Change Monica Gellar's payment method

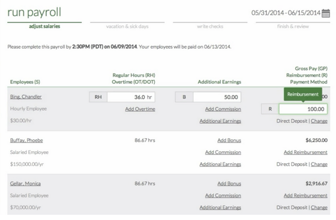[x=319, y=208]
